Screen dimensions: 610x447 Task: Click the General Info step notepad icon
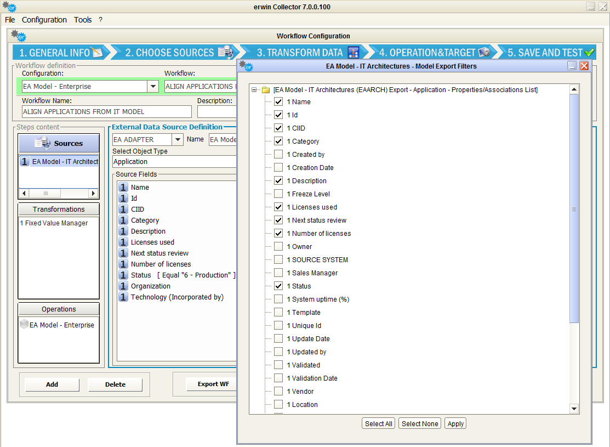coord(97,53)
